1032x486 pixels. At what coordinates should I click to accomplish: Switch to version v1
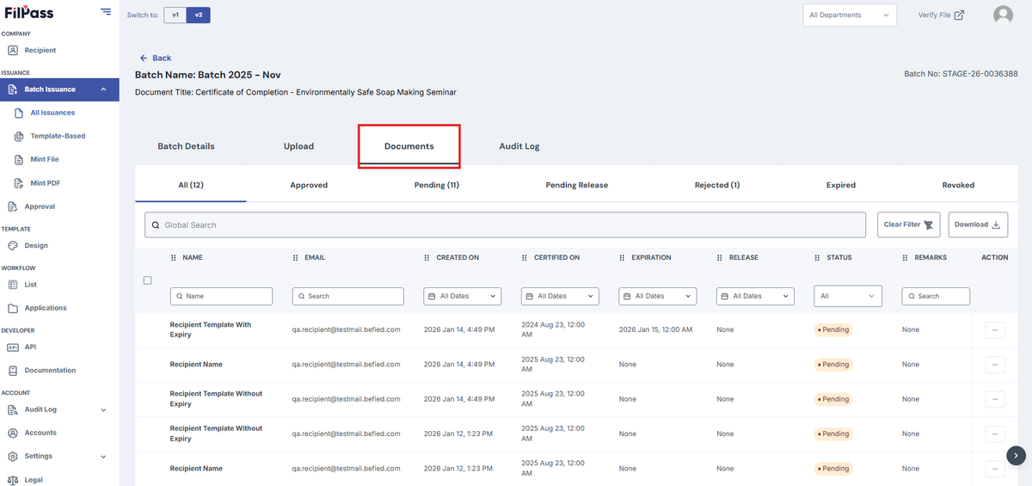pyautogui.click(x=175, y=15)
